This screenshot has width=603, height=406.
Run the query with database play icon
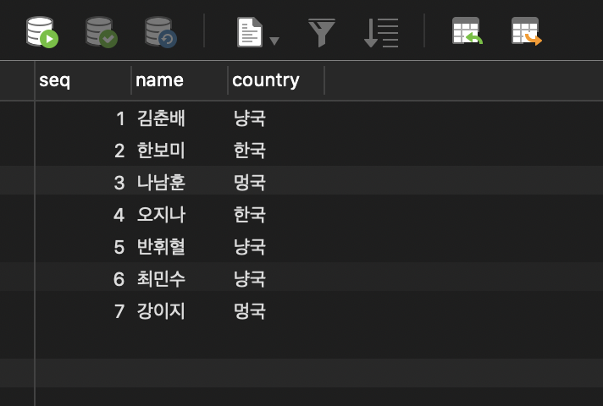tap(42, 32)
